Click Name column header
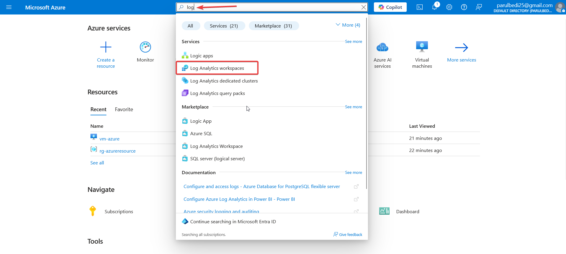The image size is (566, 254). 97,126
